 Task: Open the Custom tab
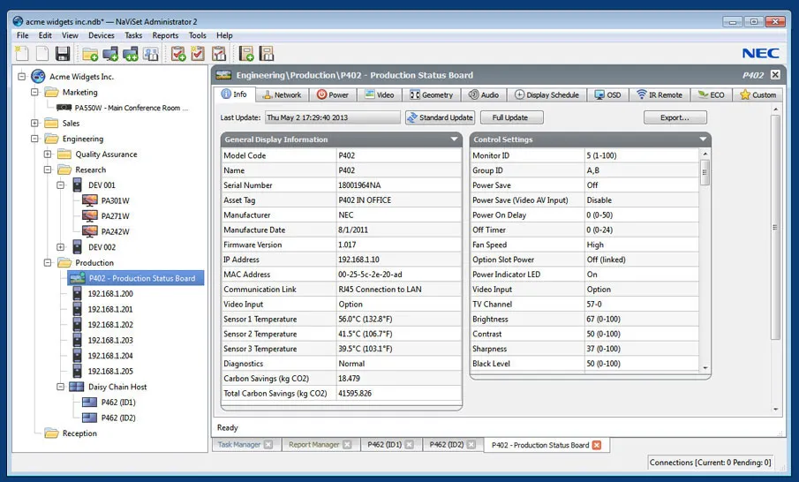point(758,94)
